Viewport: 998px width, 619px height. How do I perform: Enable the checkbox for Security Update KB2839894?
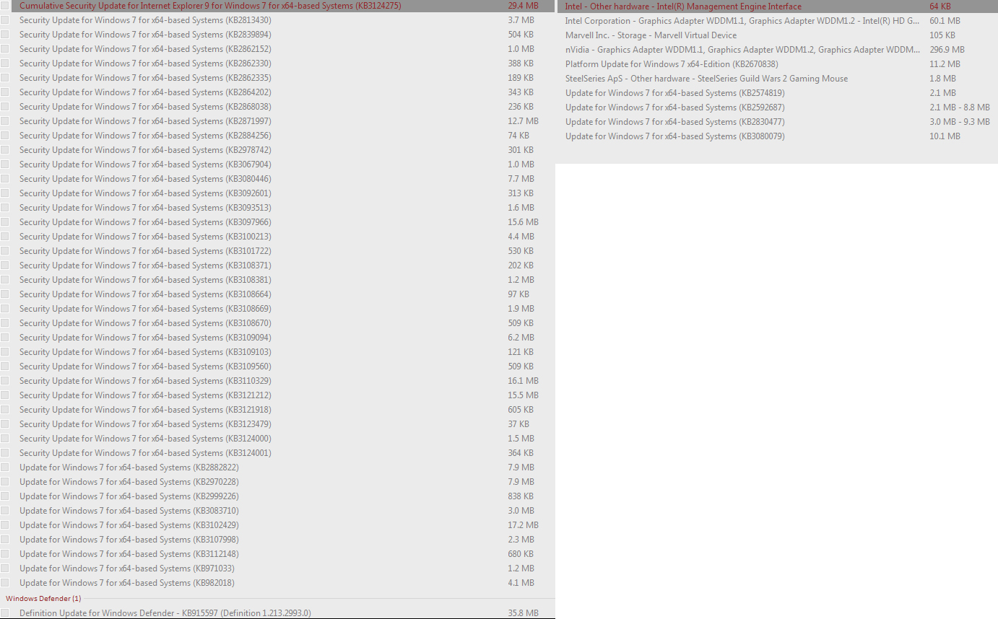(x=5, y=35)
